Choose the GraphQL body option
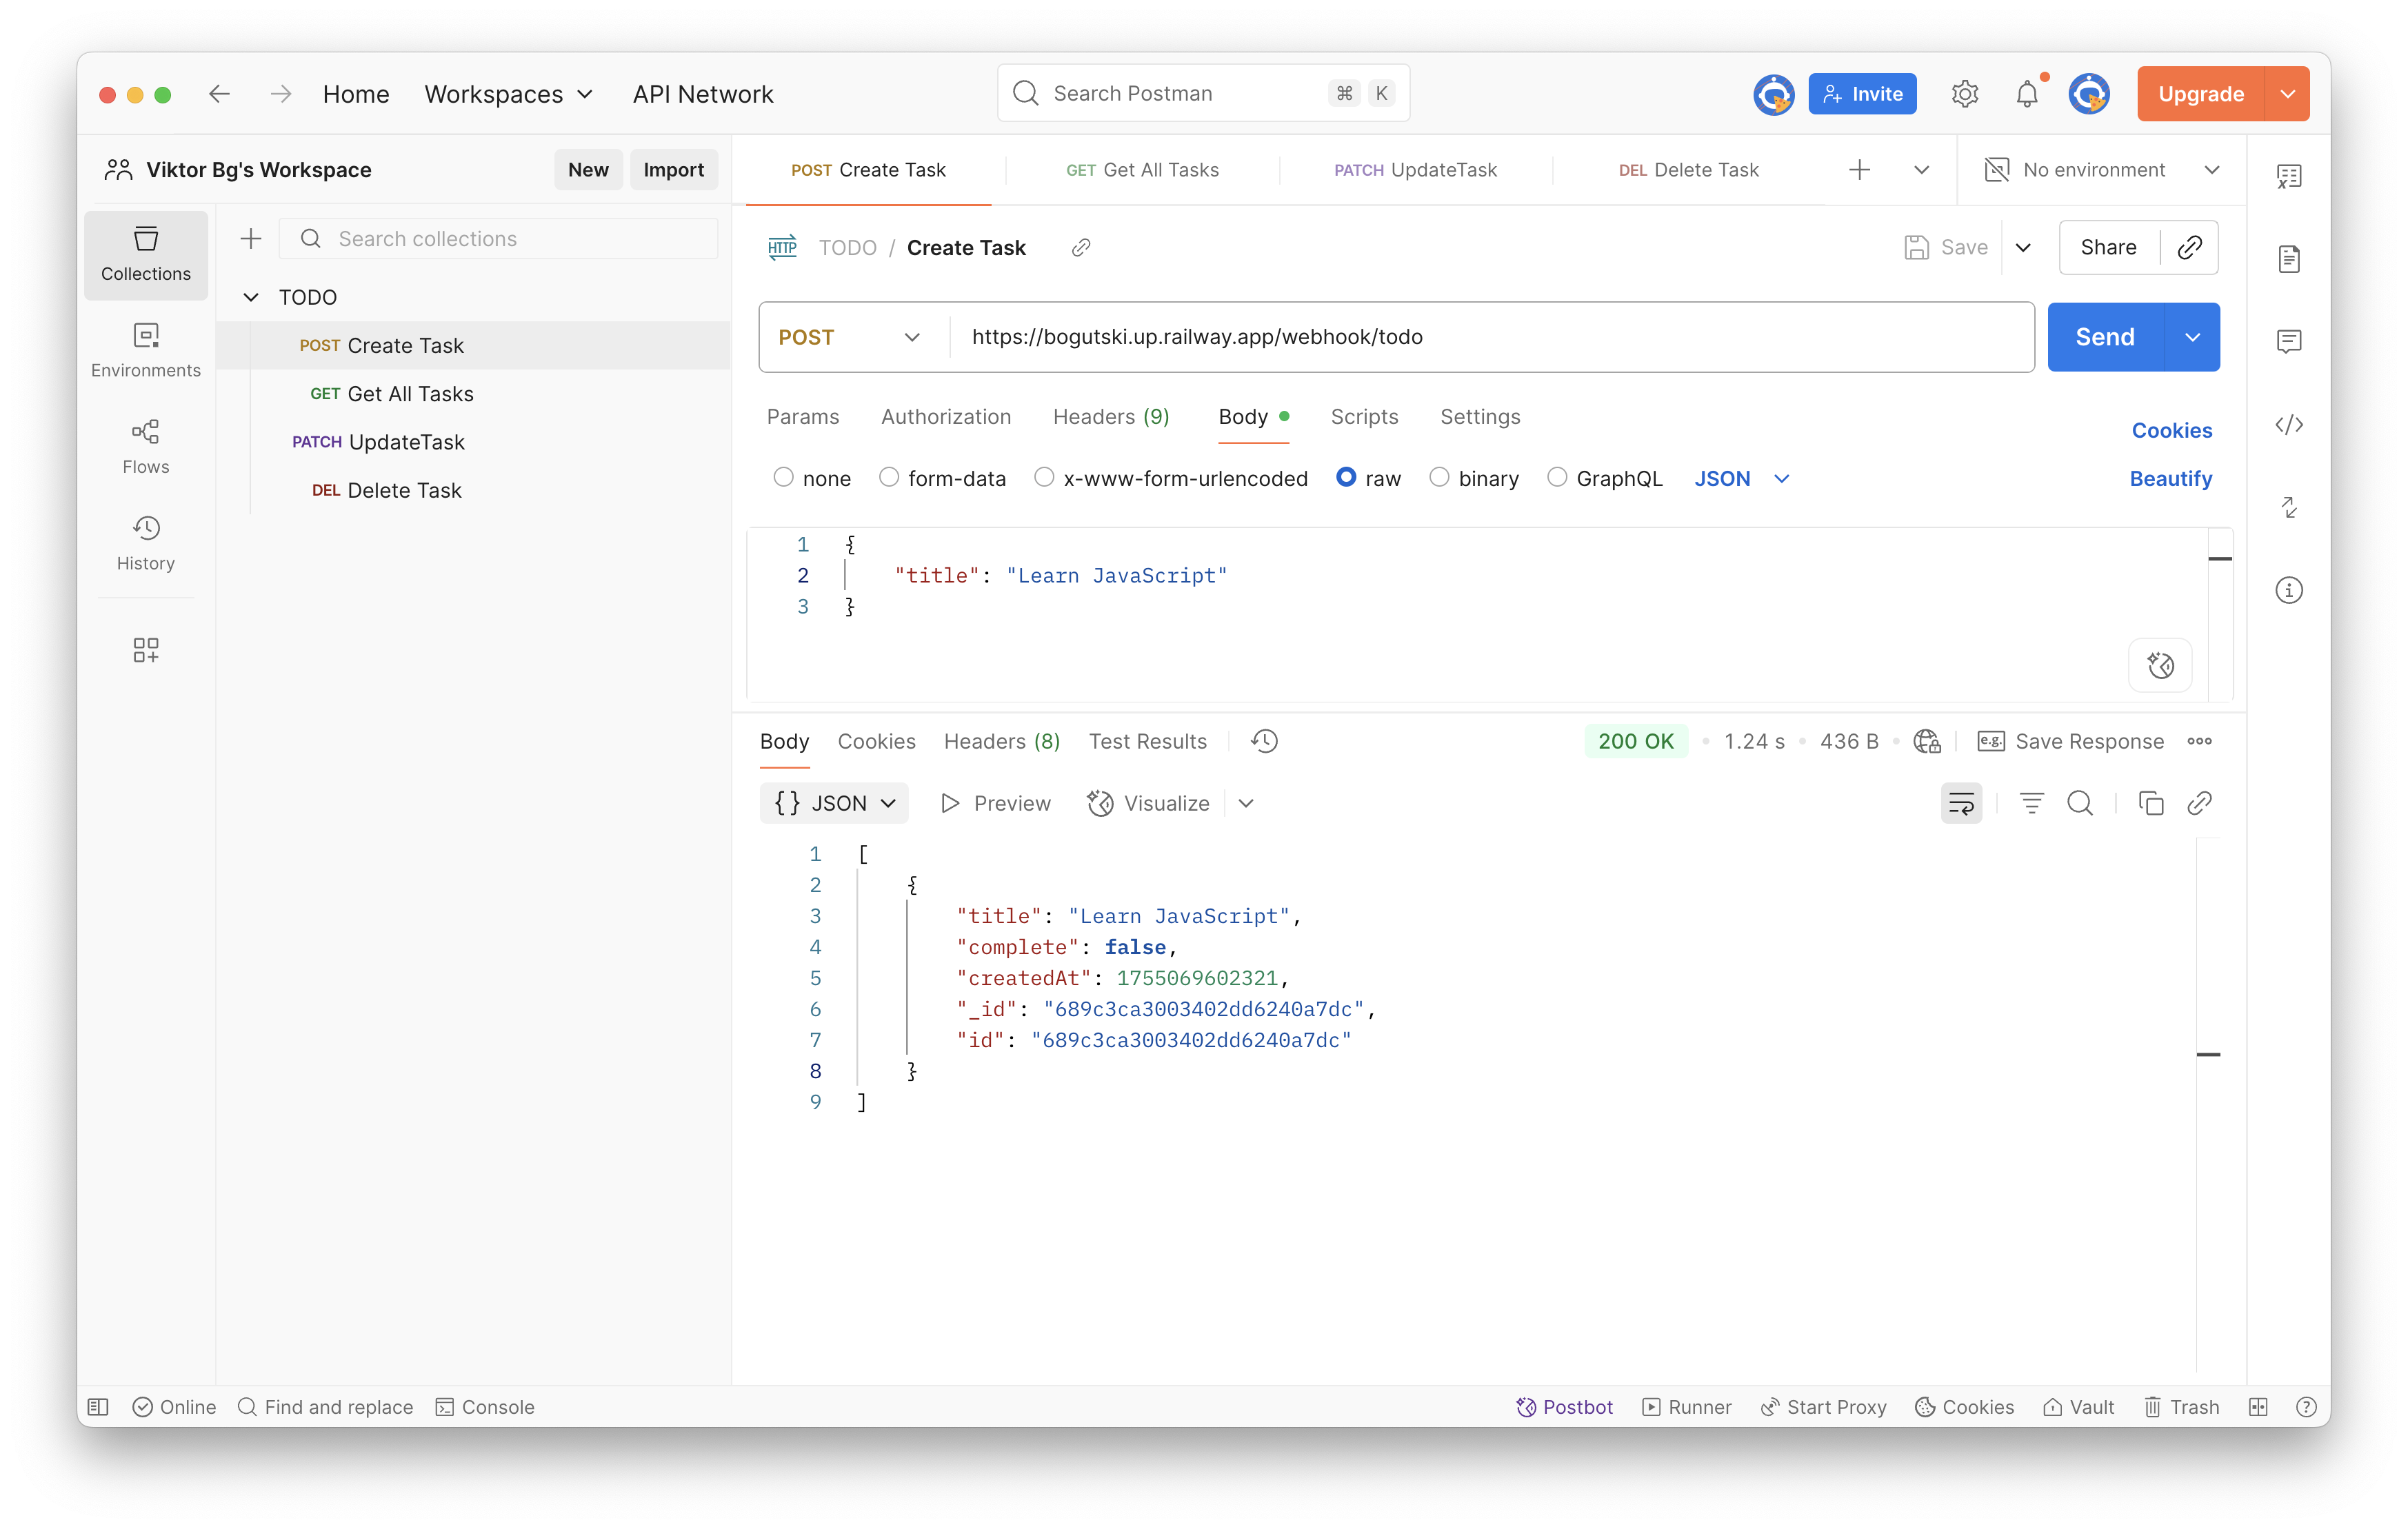2408x1529 pixels. (1556, 478)
